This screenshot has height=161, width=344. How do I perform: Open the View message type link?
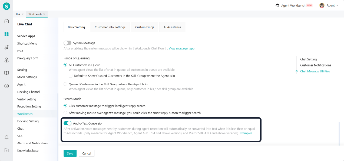coord(181,49)
